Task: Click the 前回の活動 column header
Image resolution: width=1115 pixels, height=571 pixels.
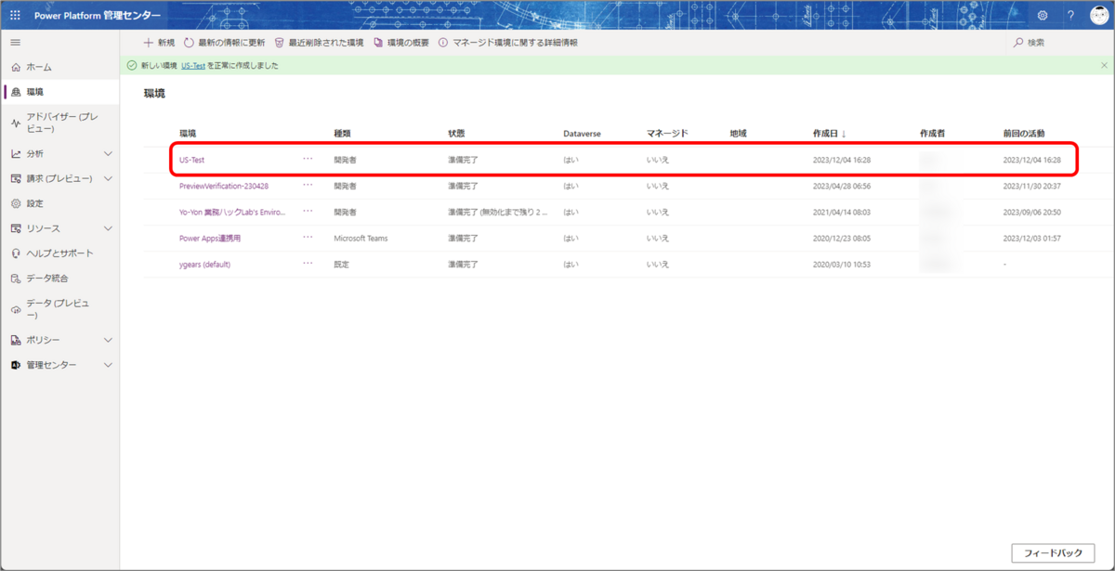Action: coord(1024,134)
